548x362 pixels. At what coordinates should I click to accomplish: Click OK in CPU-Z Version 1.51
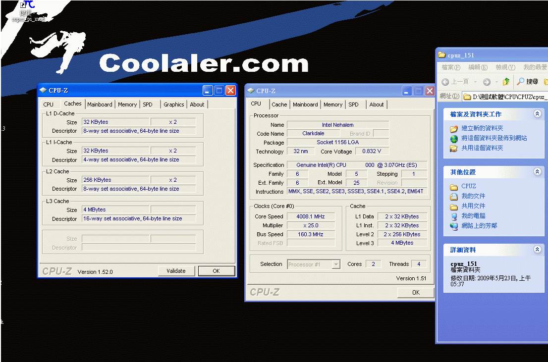point(416,293)
